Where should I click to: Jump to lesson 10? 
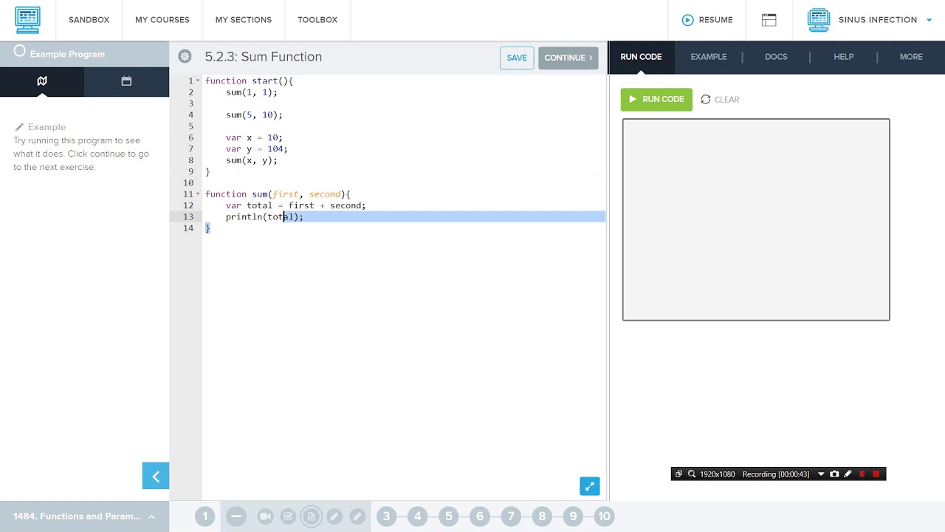coord(605,516)
